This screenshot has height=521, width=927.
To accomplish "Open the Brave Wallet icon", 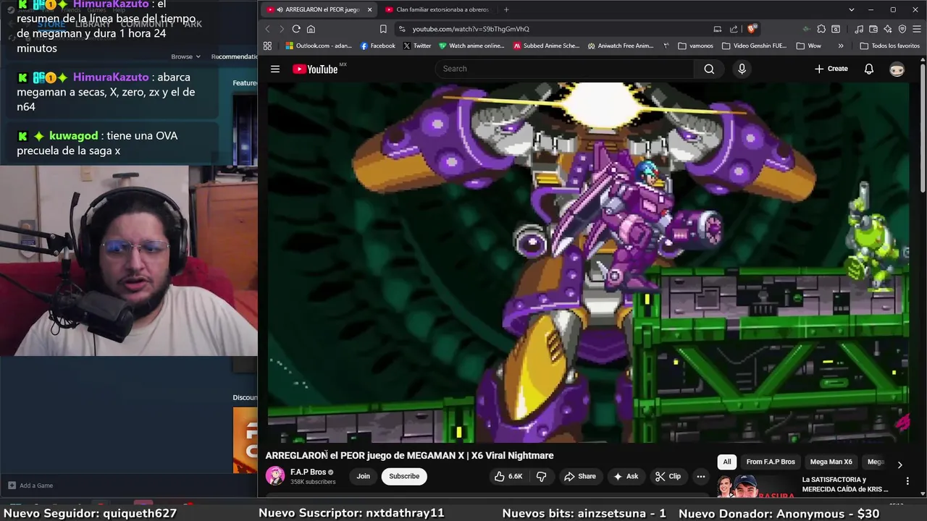I will click(873, 29).
